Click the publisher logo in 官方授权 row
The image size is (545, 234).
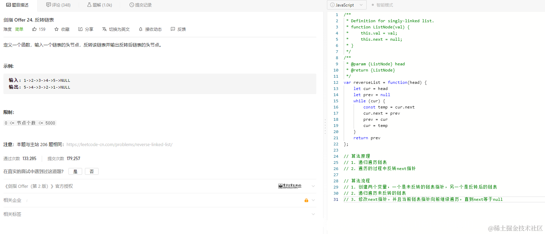coord(290,186)
